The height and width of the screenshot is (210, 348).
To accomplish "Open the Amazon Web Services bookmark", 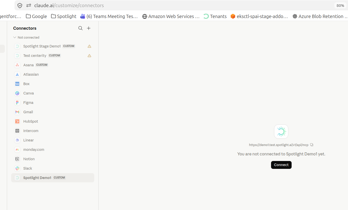I will 171,16.
